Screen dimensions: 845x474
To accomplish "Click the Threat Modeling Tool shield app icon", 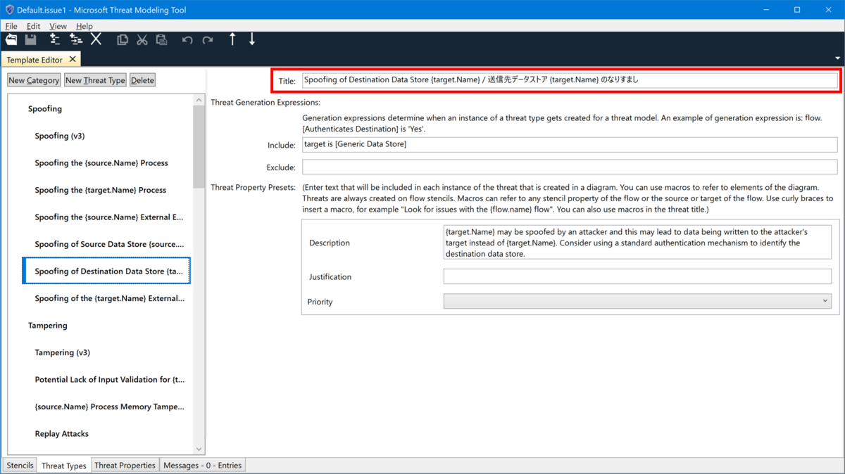I will pos(9,10).
